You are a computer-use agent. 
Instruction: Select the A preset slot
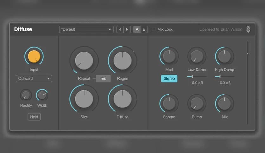click(137, 29)
